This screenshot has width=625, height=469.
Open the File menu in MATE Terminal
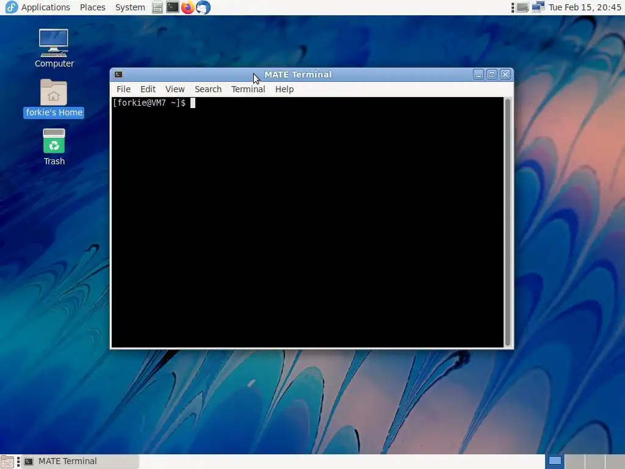click(x=123, y=89)
